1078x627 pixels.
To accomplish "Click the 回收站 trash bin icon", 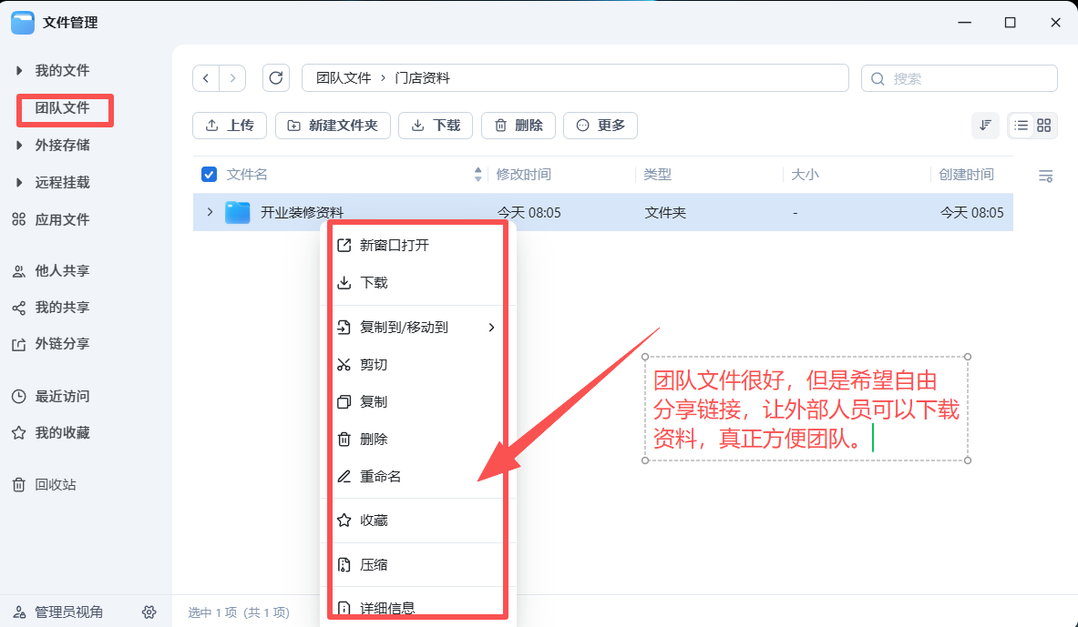I will 18,485.
